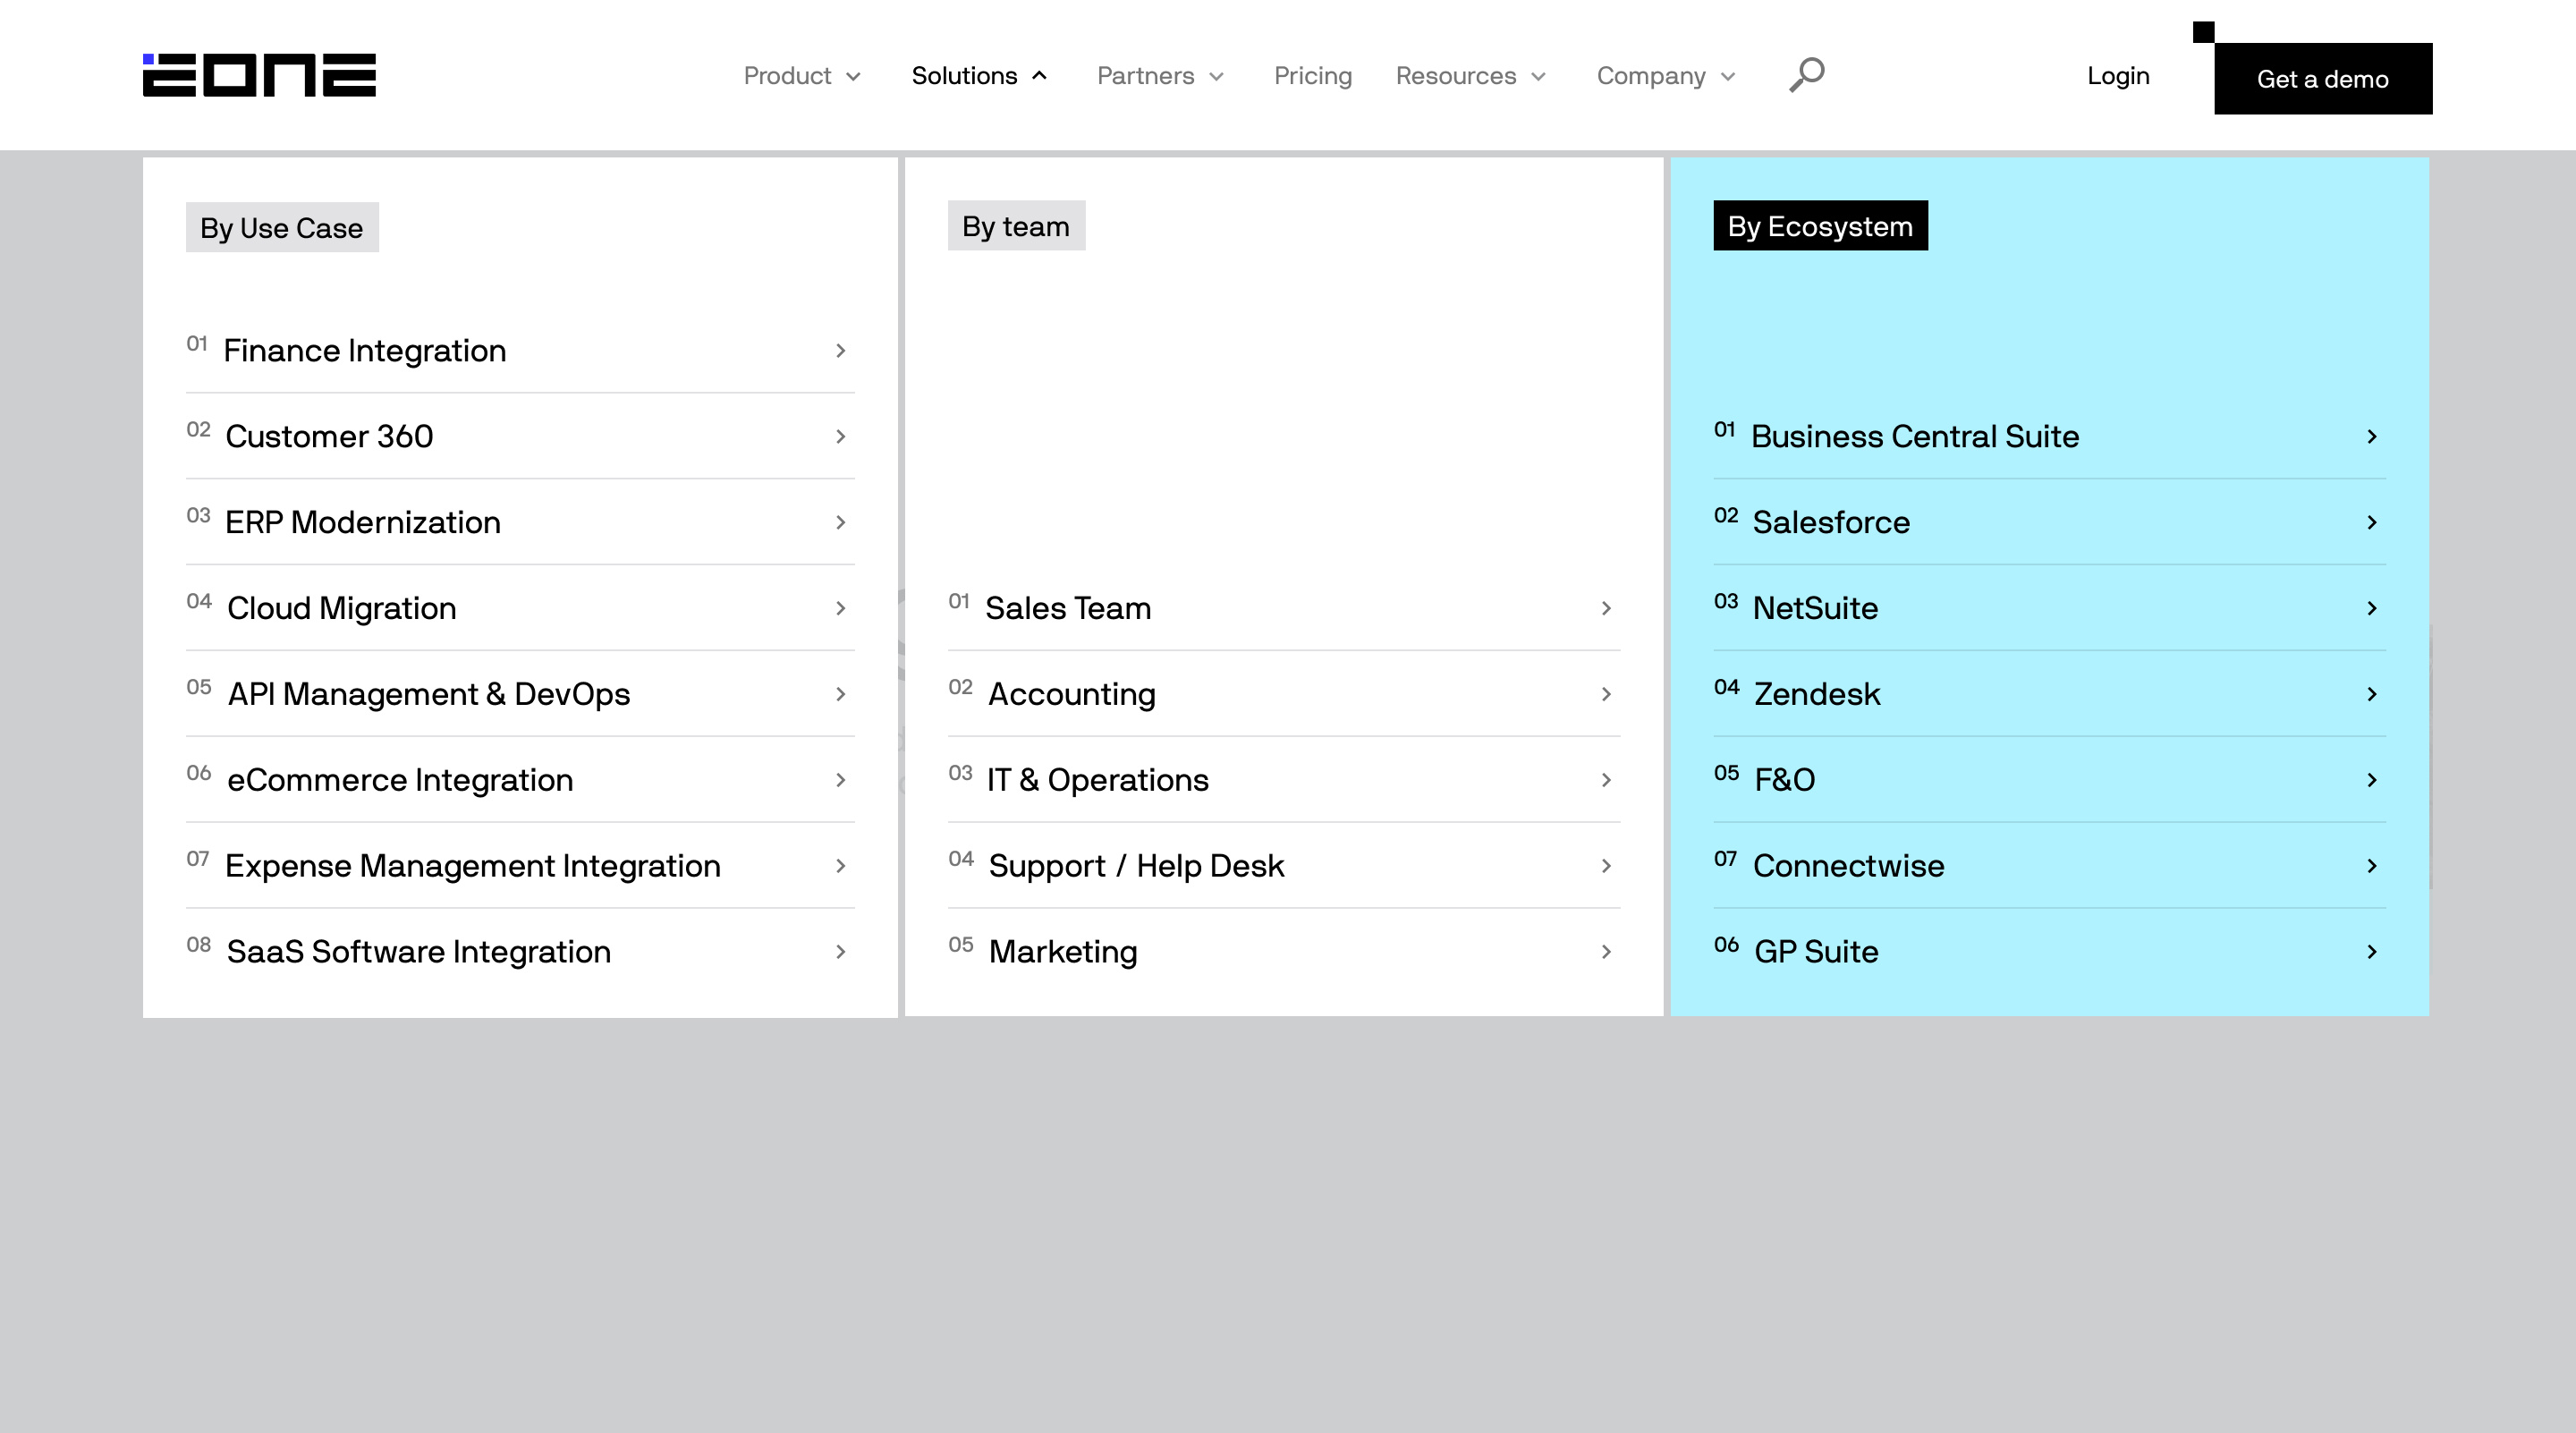2576x1433 pixels.
Task: Open eCommerce Integration use case
Action: (x=520, y=781)
